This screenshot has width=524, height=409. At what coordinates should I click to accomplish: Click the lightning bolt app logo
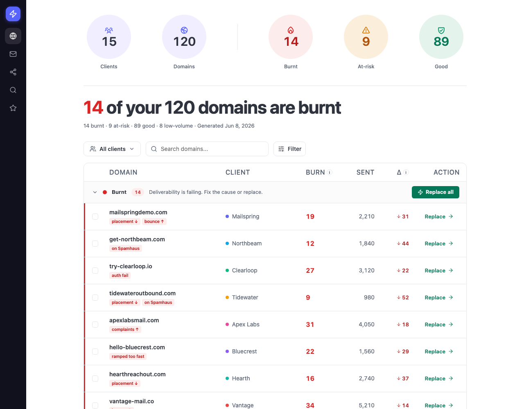tap(13, 14)
